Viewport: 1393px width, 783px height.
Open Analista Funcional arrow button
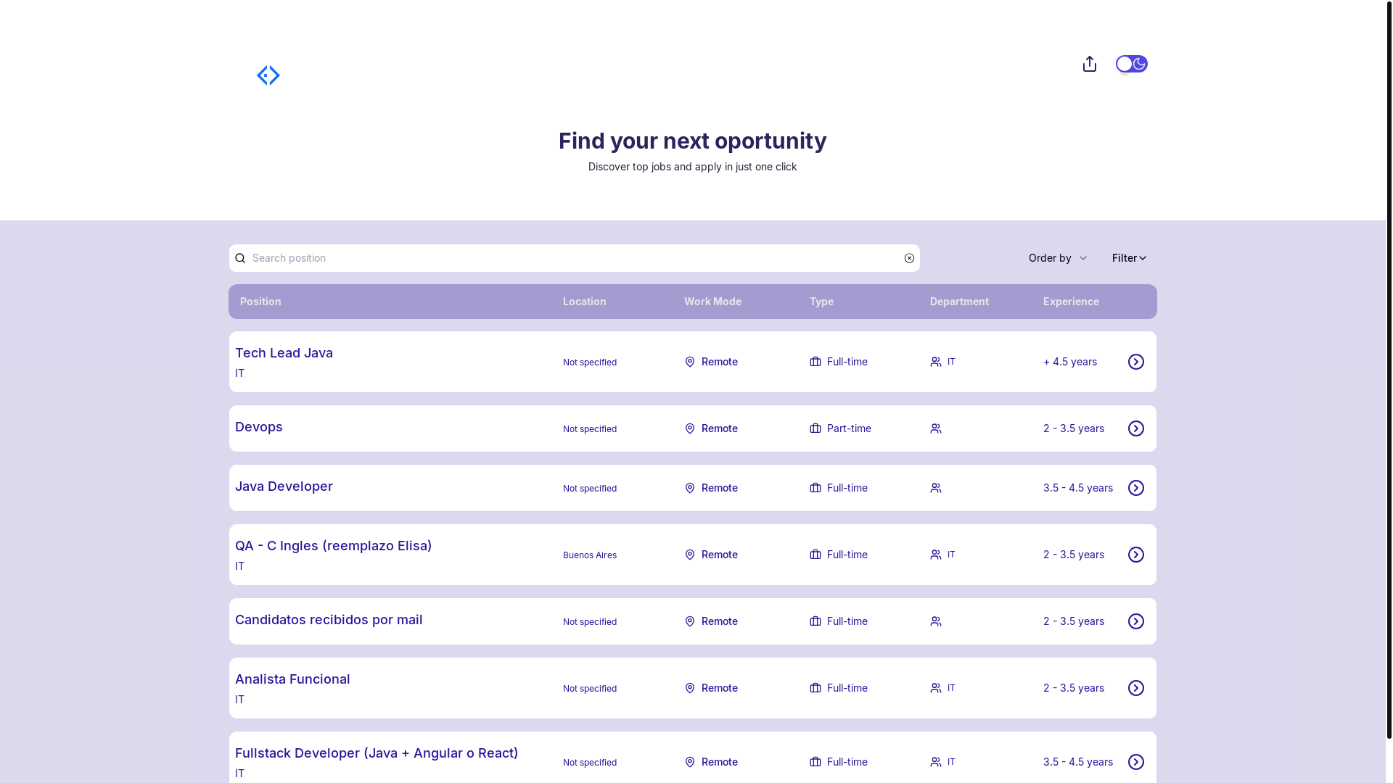point(1135,688)
